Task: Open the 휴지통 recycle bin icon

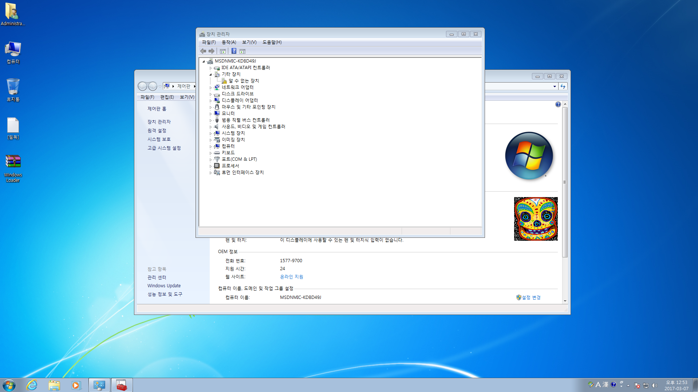Action: click(13, 90)
